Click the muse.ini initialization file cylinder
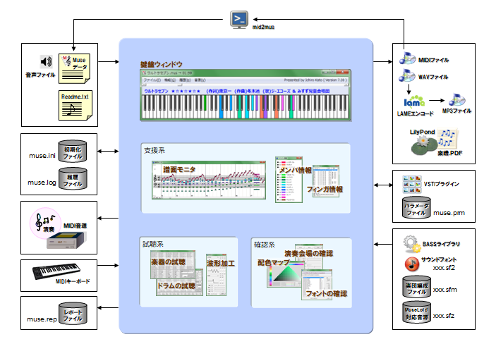The image size is (496, 344). [73, 153]
